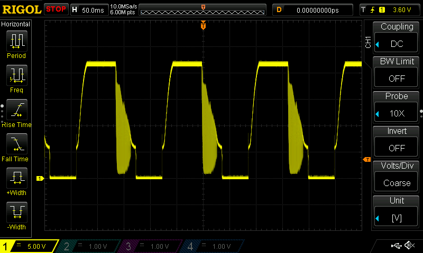Click the STOP run status indicator

[56, 9]
